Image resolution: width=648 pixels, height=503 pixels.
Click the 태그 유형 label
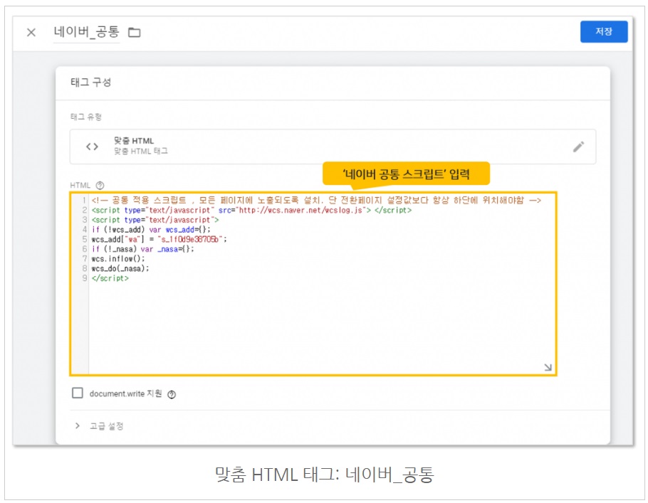(x=86, y=117)
